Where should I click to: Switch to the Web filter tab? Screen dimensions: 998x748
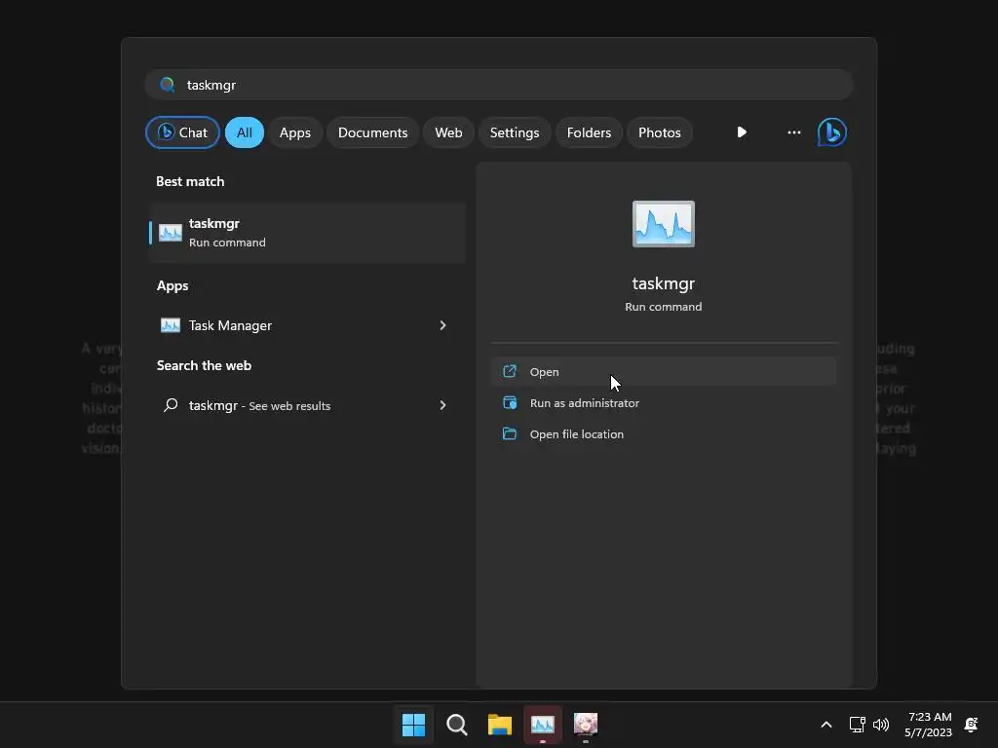click(x=448, y=132)
